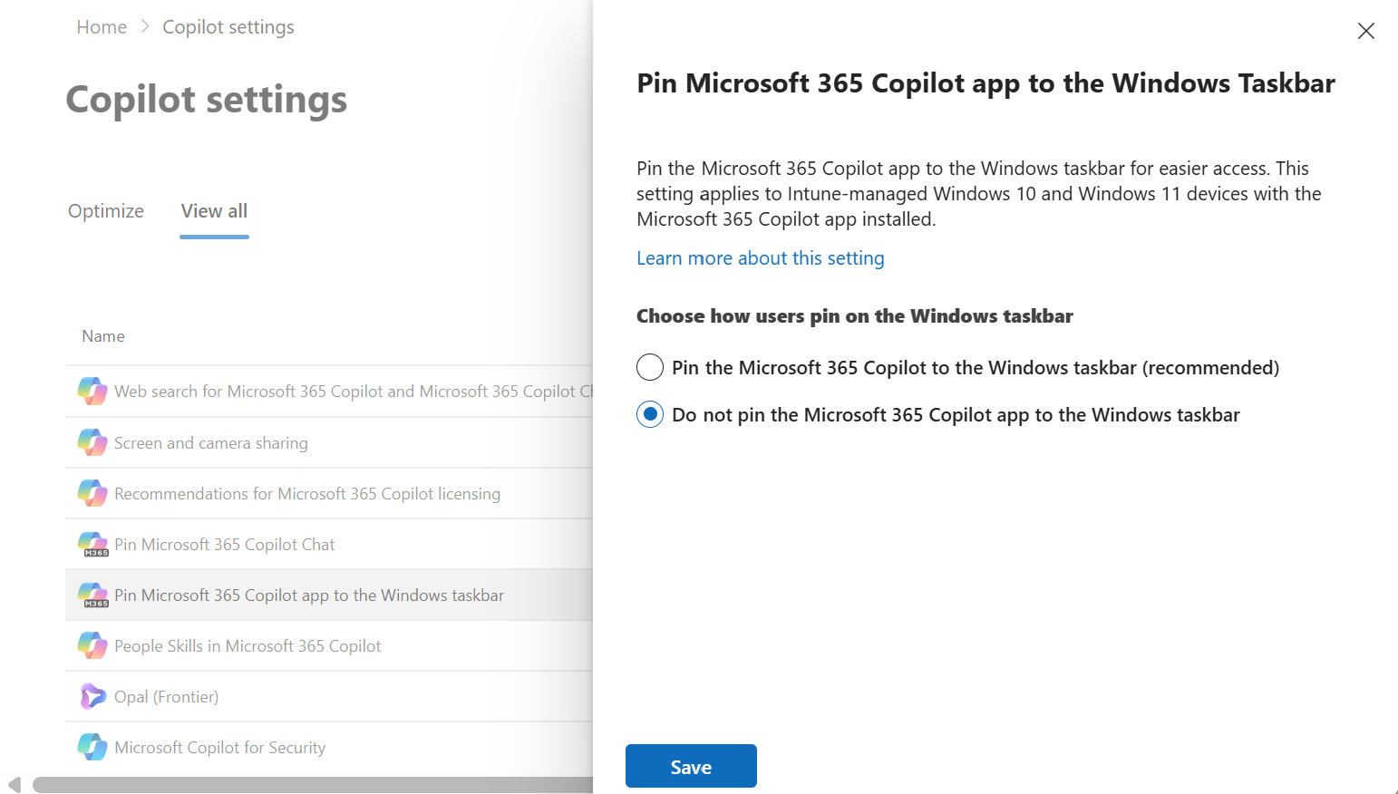1398x794 pixels.
Task: Open Pin Microsoft 365 Copilot Chat setting
Action: (224, 544)
